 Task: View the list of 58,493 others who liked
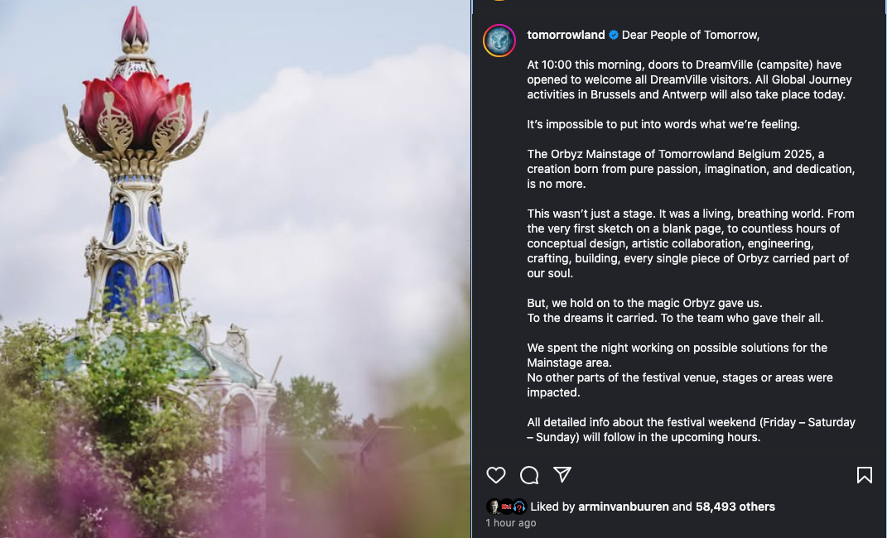coord(735,507)
